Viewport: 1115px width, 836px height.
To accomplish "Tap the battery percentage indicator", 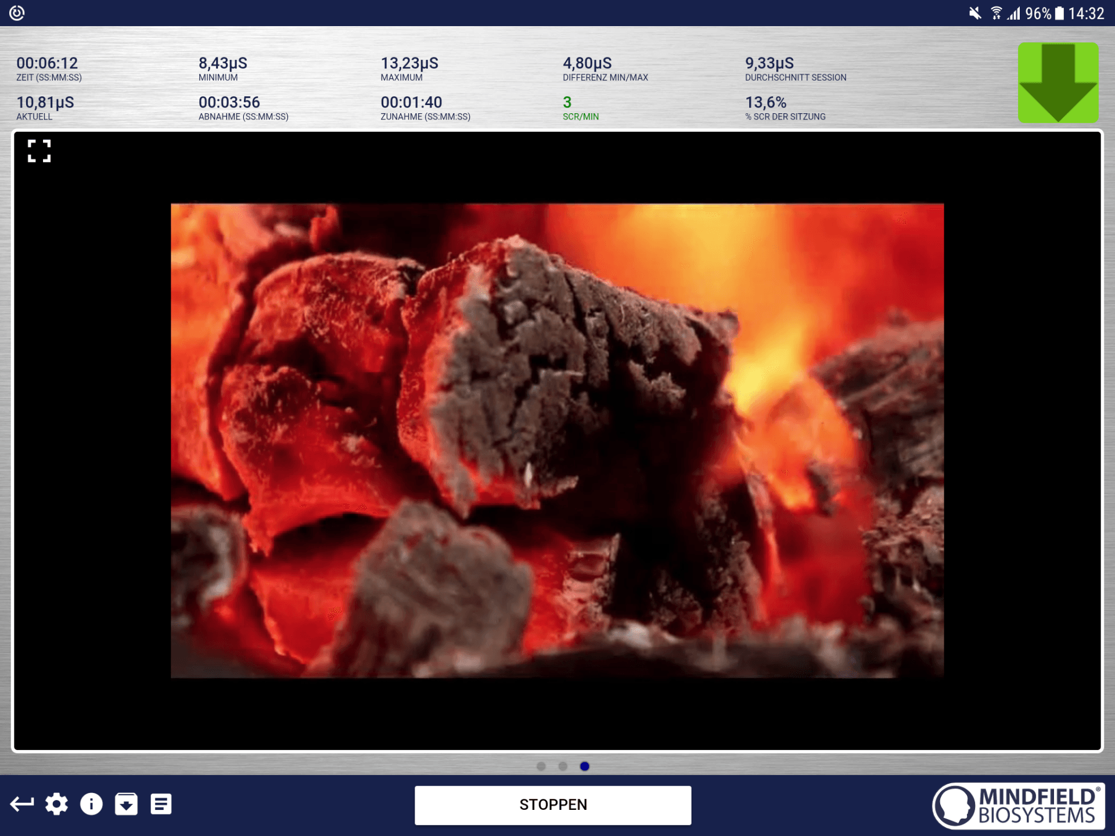I will tap(1039, 13).
